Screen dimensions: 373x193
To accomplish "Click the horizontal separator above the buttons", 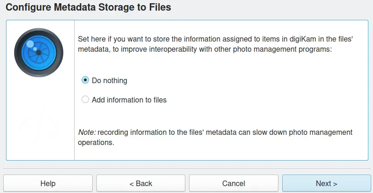I will [186, 168].
